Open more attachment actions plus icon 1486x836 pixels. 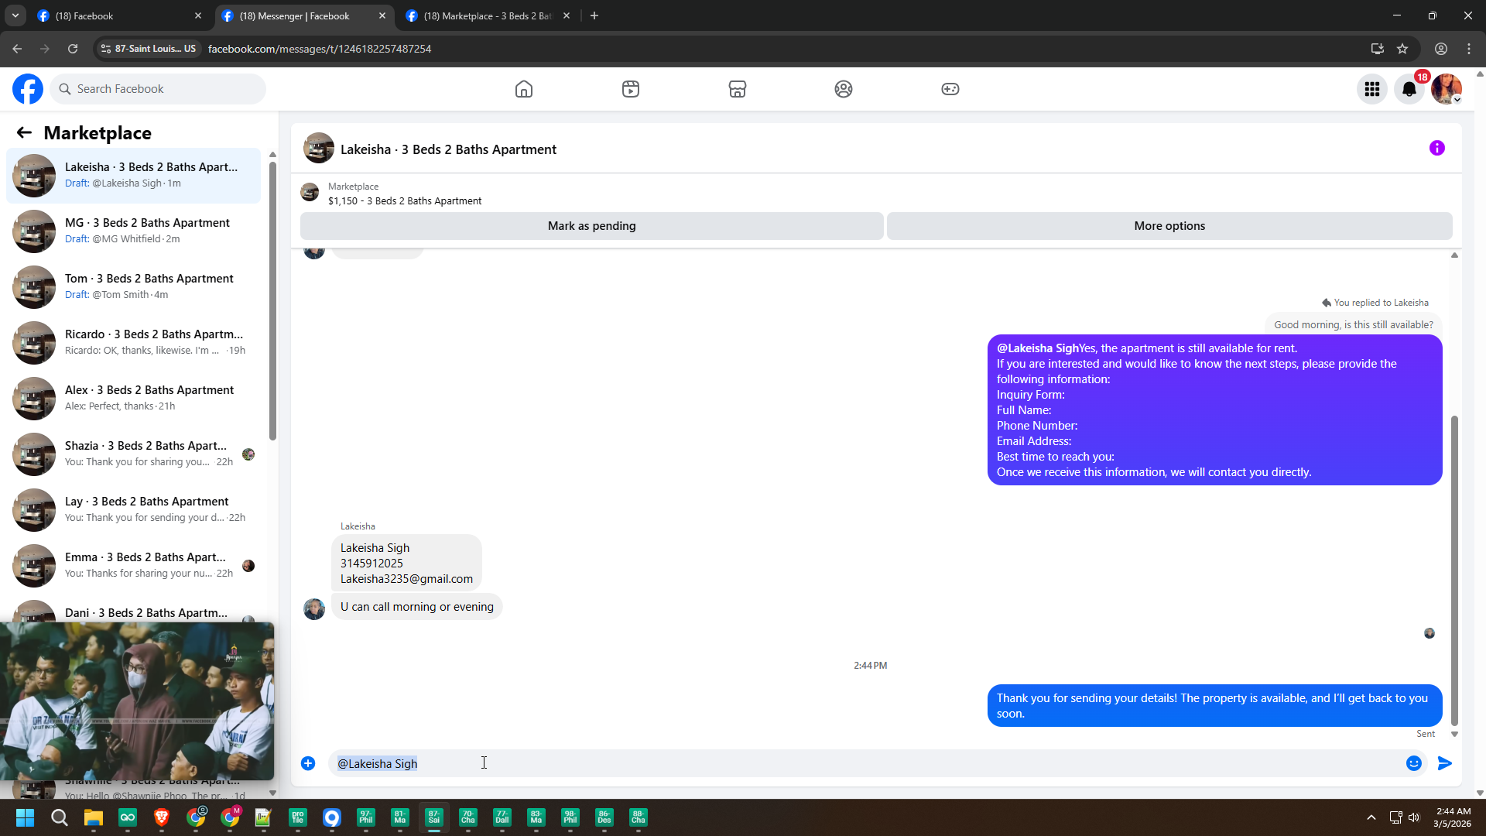(x=308, y=763)
